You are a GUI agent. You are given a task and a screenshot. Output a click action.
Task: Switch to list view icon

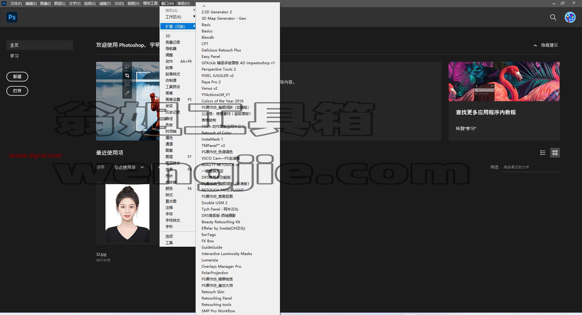coord(543,153)
